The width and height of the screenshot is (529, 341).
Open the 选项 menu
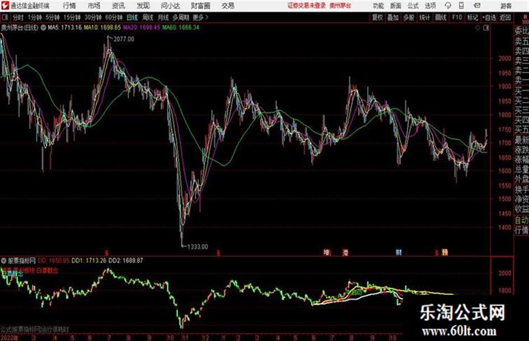click(x=430, y=6)
